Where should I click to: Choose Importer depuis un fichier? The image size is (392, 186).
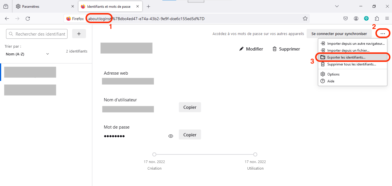[344, 51]
